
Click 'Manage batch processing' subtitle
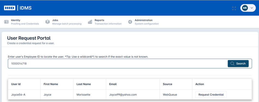tap(67, 24)
